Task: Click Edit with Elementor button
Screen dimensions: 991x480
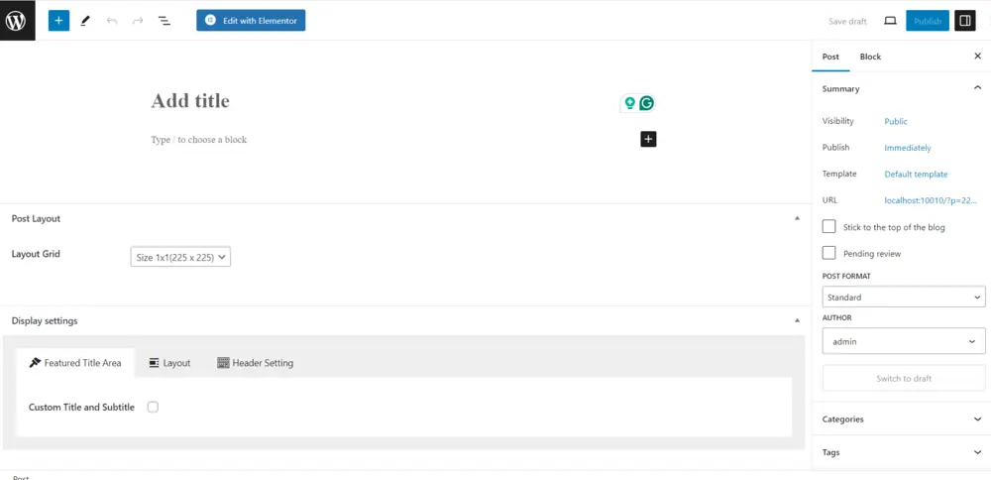Action: point(251,20)
